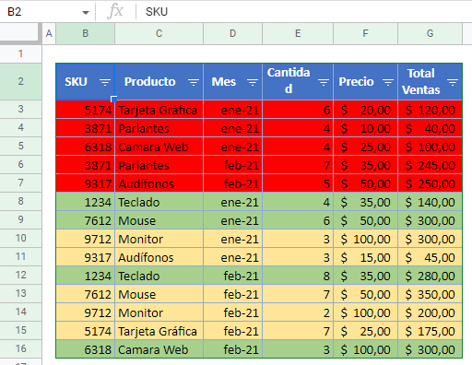Select Mouse cell in row 9
Viewport: 472px width, 365px height.
tap(159, 220)
